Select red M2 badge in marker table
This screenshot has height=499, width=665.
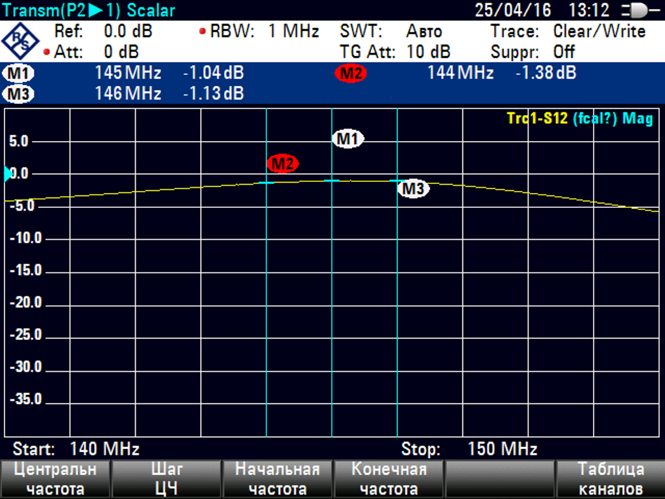351,73
